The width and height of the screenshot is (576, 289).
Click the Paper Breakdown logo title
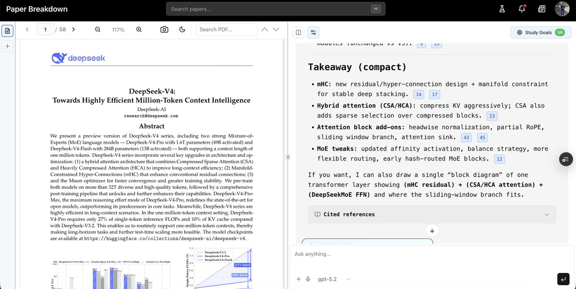(37, 9)
